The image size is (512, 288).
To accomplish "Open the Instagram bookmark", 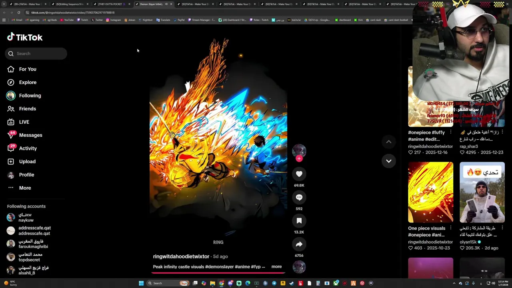I will [114, 20].
